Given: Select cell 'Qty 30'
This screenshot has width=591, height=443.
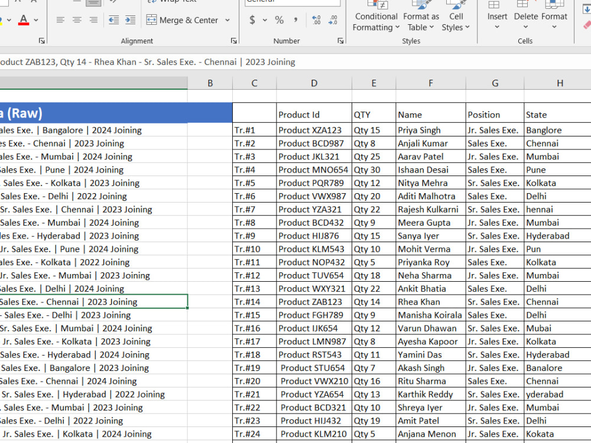Looking at the screenshot, I should coord(374,170).
